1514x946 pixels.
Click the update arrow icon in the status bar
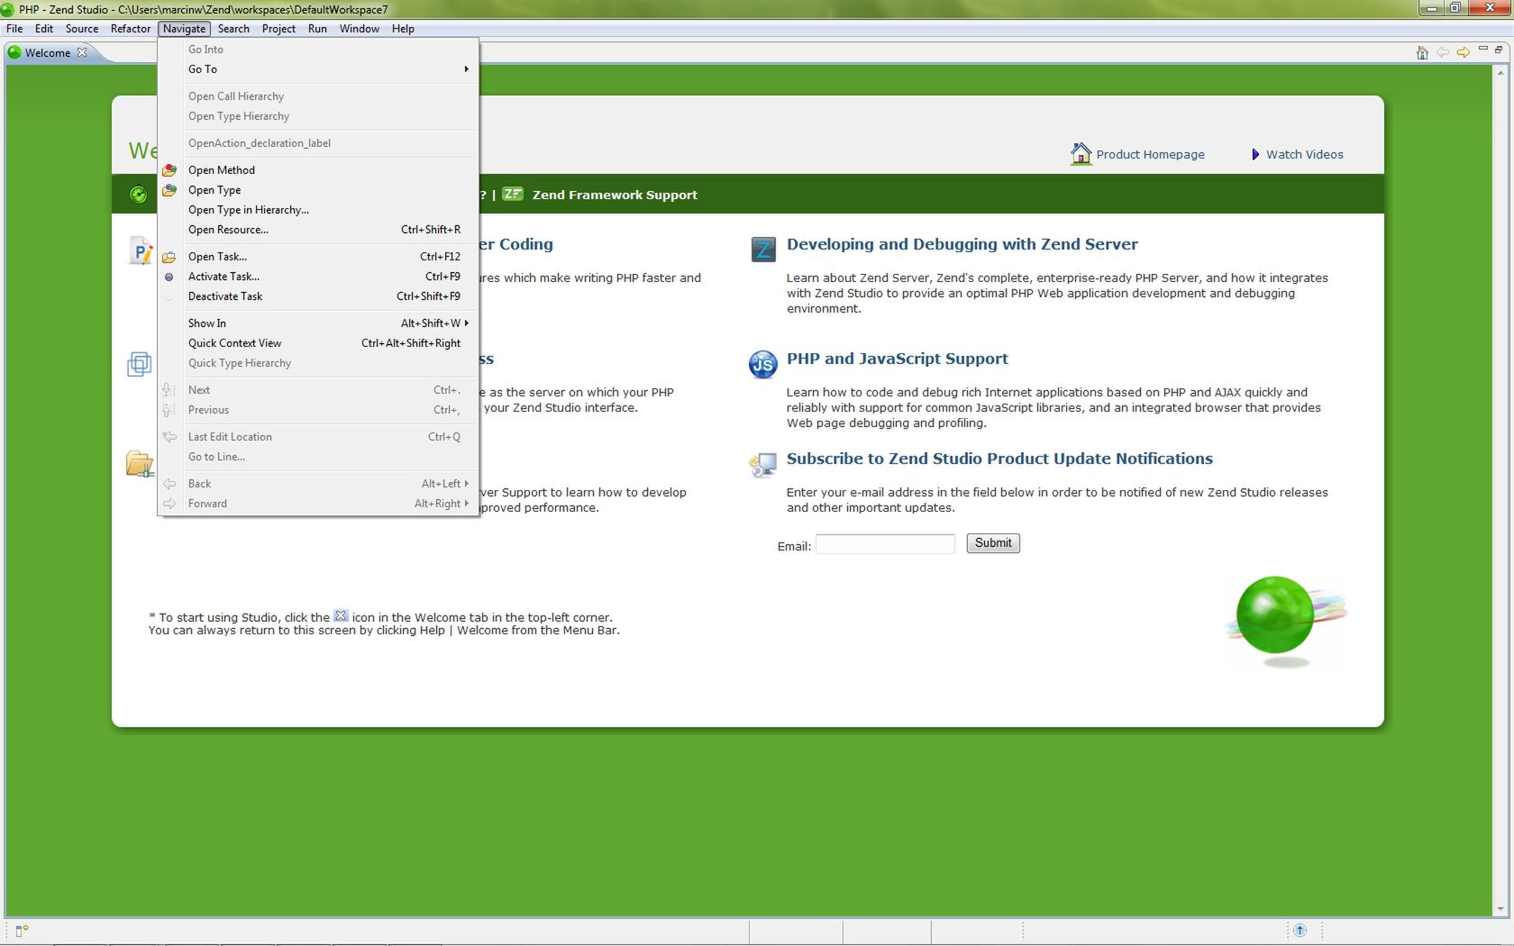[x=1300, y=930]
